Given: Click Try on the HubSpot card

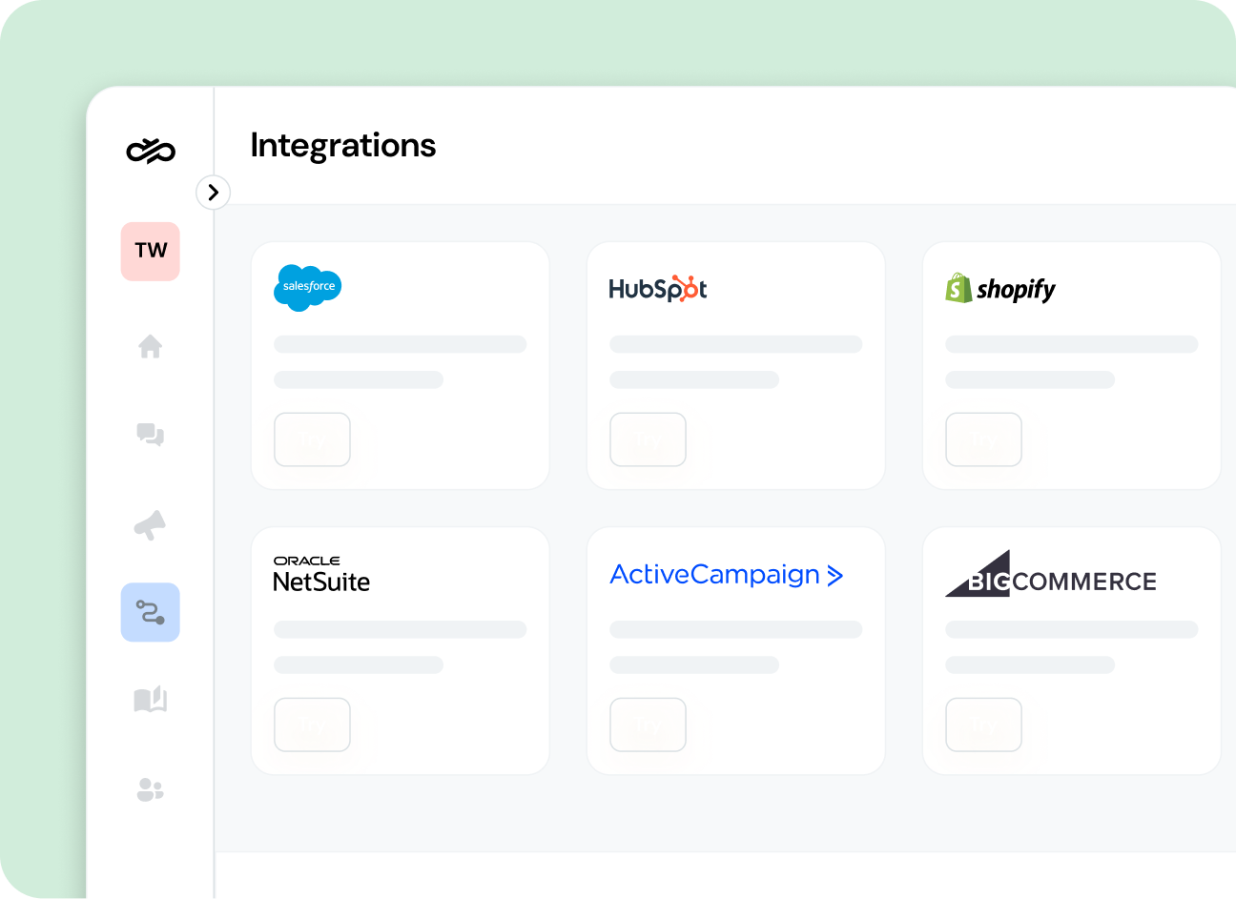Looking at the screenshot, I should tap(648, 439).
